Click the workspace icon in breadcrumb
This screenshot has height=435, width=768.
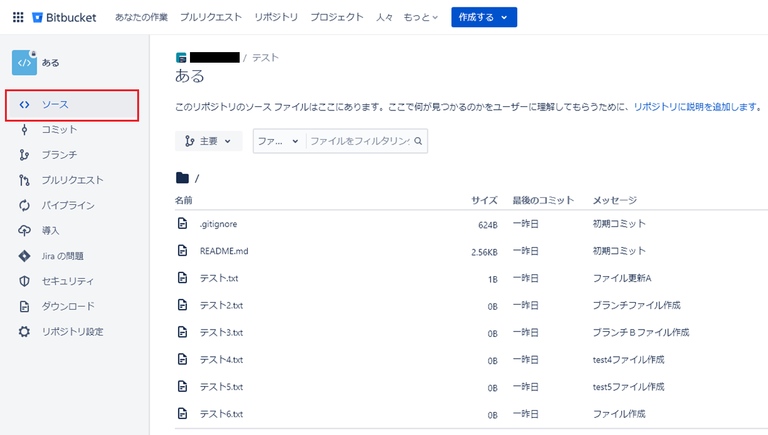point(181,58)
